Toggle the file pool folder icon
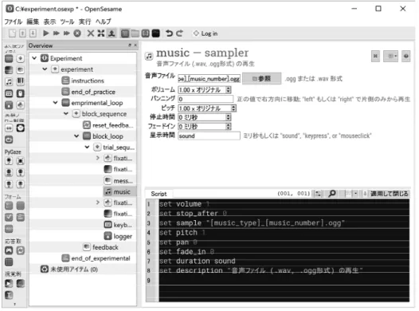This screenshot has width=419, height=311. (135, 33)
